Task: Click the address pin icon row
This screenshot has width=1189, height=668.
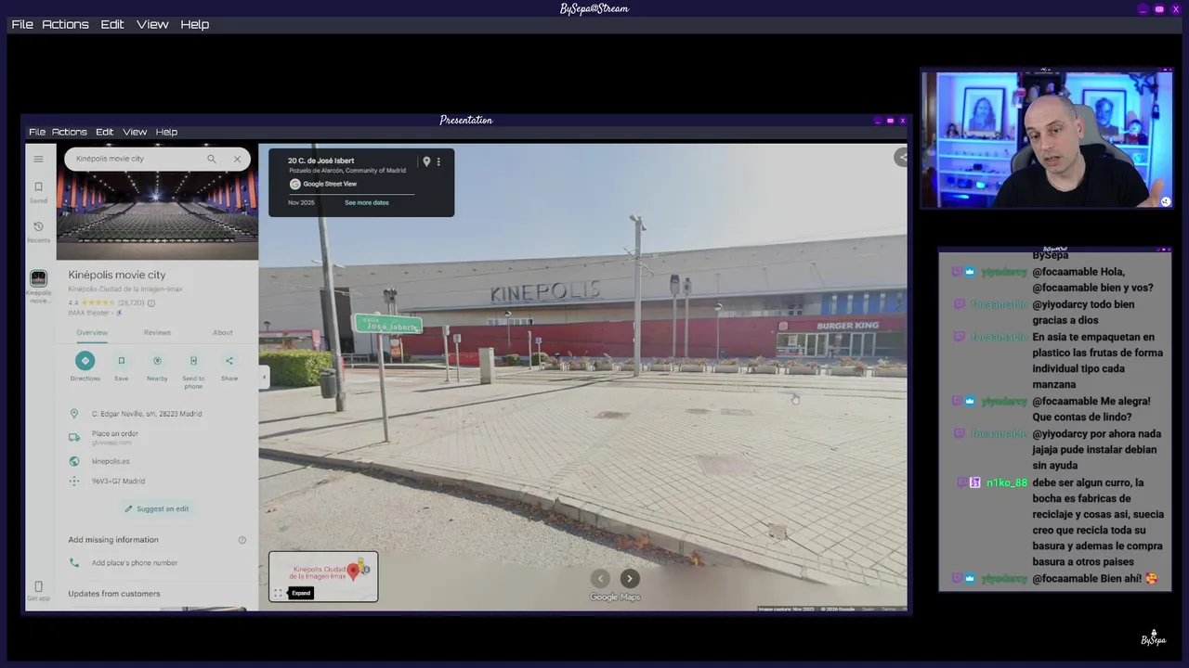Action: [74, 414]
